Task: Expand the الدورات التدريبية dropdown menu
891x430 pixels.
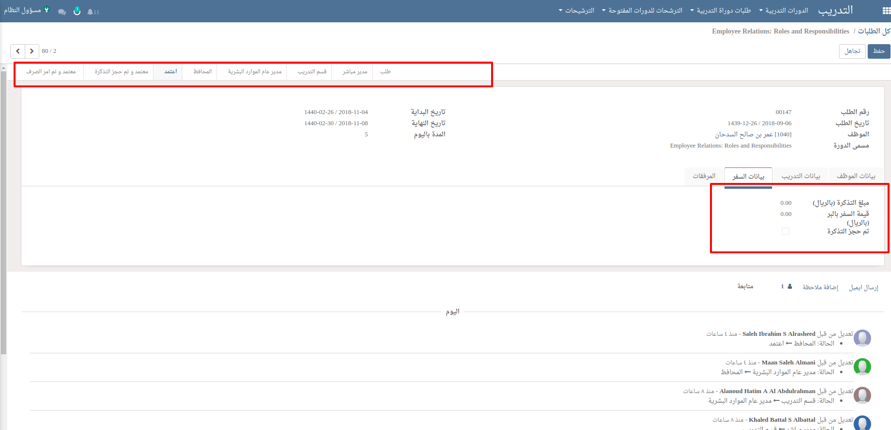Action: tap(783, 11)
